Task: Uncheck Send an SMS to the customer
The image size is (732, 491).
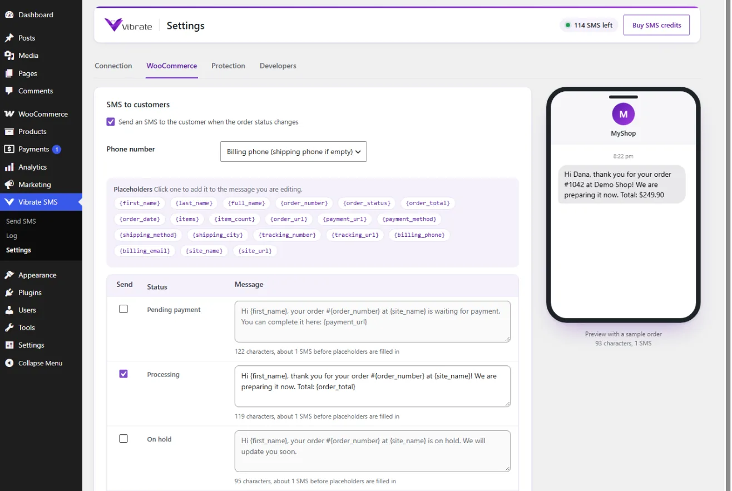Action: pyautogui.click(x=111, y=122)
